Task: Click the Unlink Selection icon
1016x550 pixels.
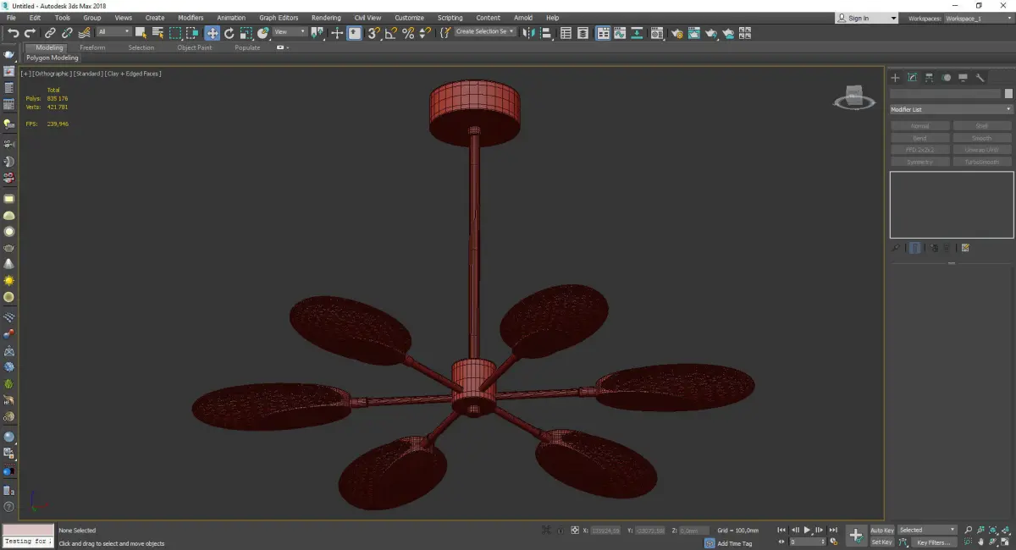Action: pos(67,33)
